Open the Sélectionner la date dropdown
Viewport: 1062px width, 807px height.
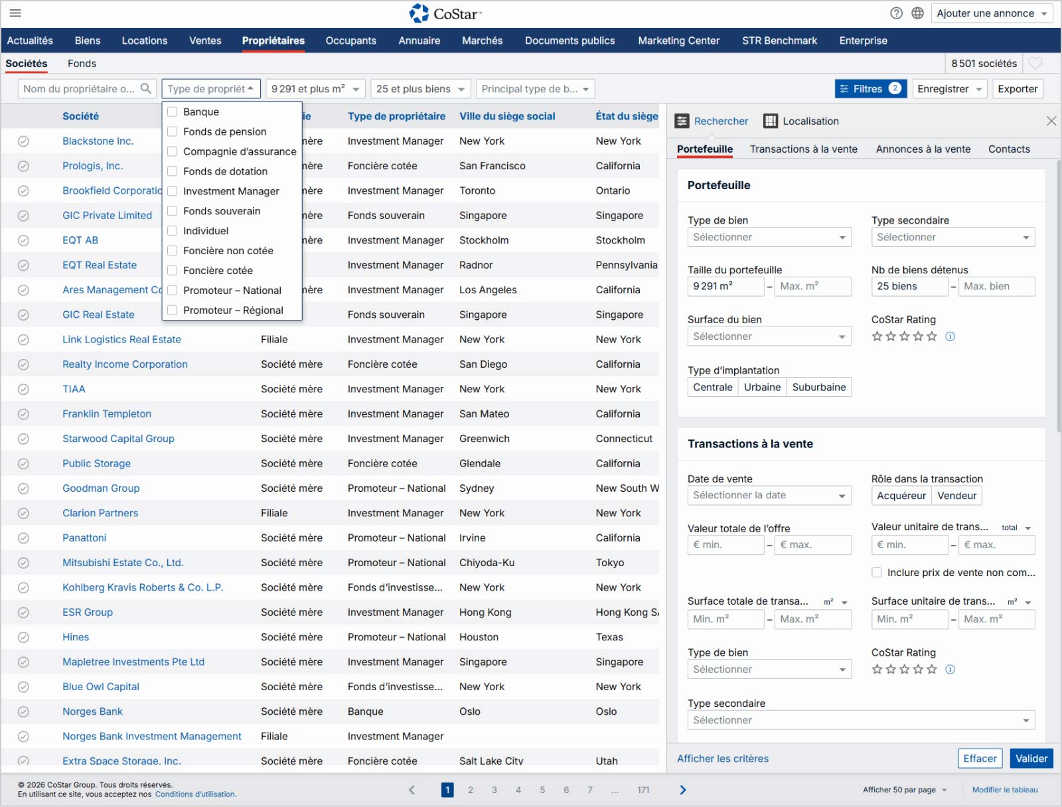(x=769, y=495)
